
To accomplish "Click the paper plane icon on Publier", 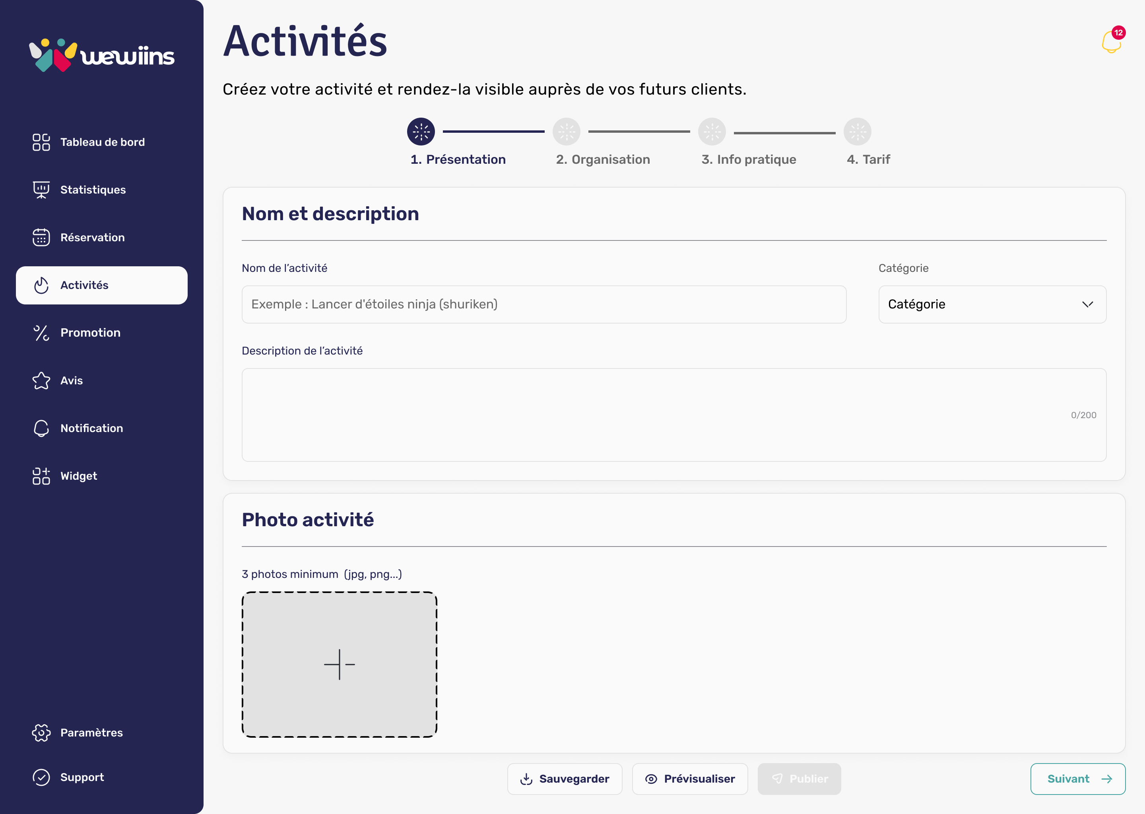I will tap(777, 779).
